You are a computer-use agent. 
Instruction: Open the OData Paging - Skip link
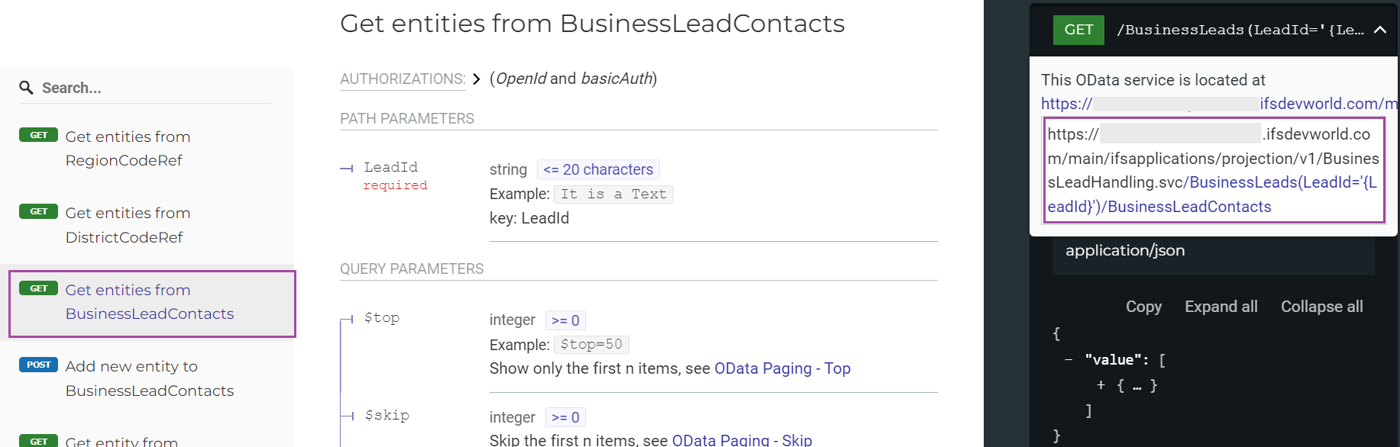click(742, 440)
